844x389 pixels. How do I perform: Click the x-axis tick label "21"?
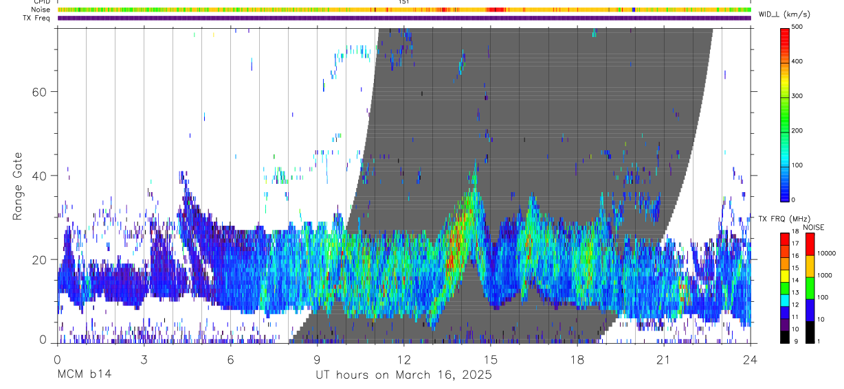(663, 359)
